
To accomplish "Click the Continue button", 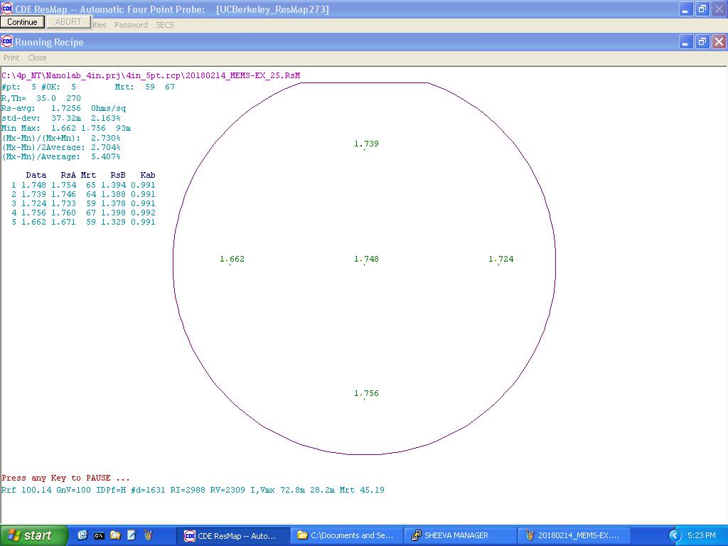I will pyautogui.click(x=22, y=22).
